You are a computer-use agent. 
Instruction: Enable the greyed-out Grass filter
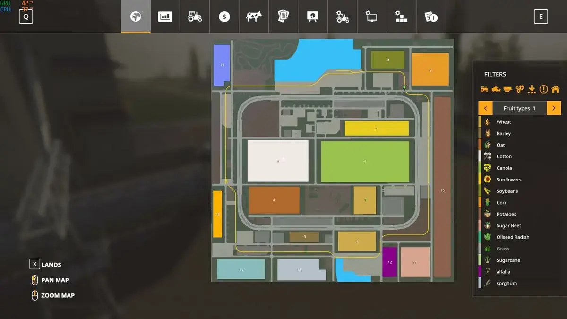point(503,249)
